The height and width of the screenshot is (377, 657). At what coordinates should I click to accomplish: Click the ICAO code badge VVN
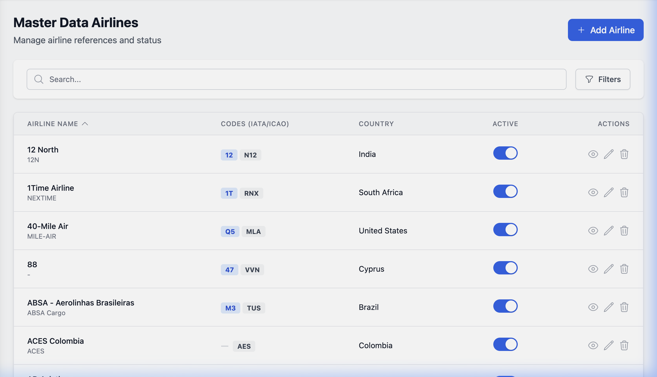(x=252, y=270)
